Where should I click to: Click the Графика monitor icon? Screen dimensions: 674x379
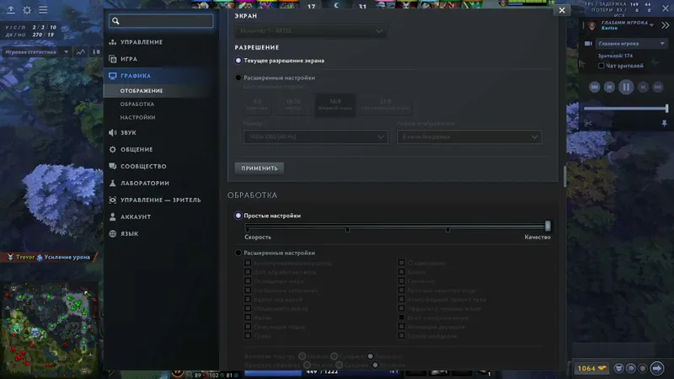[113, 76]
